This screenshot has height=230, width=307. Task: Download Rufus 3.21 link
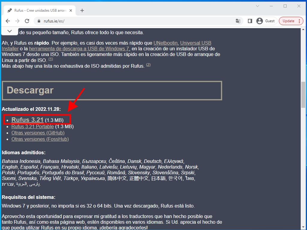[x=27, y=120]
